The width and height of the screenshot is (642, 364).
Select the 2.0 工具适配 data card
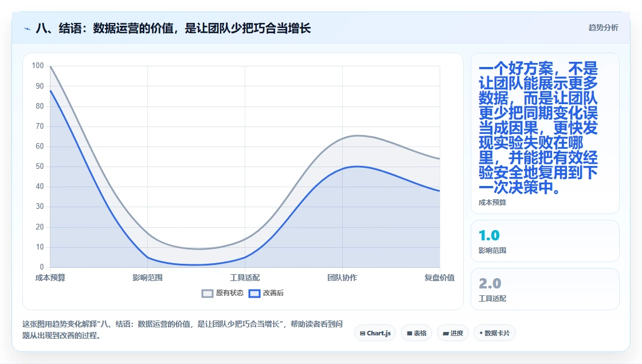point(545,289)
